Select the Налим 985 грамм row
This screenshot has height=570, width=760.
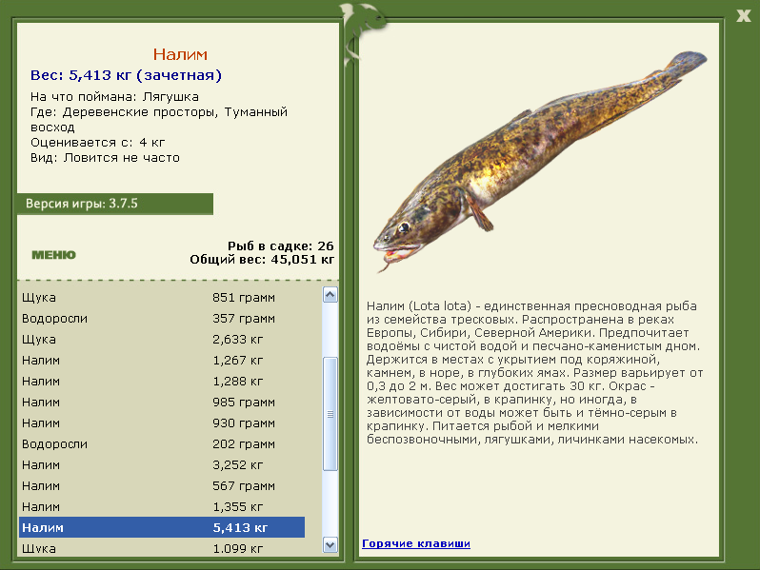pyautogui.click(x=162, y=402)
